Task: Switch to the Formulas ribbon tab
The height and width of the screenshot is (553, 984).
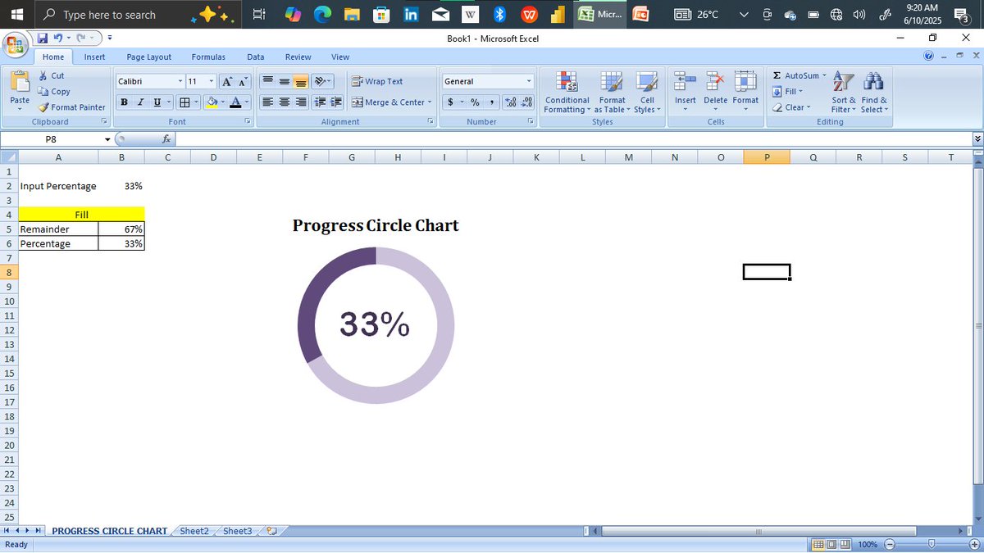Action: pos(208,57)
